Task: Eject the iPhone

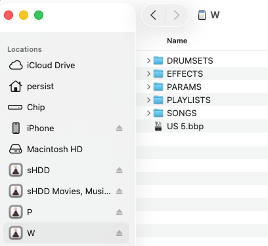Action: pyautogui.click(x=120, y=129)
